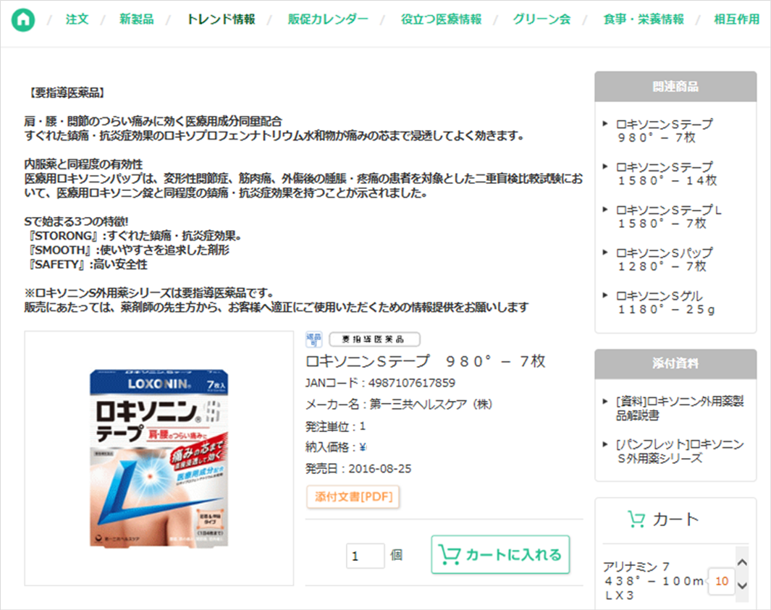Screen dimensions: 771x610
Task: Open the 相互作用 menu item
Action: [x=736, y=19]
